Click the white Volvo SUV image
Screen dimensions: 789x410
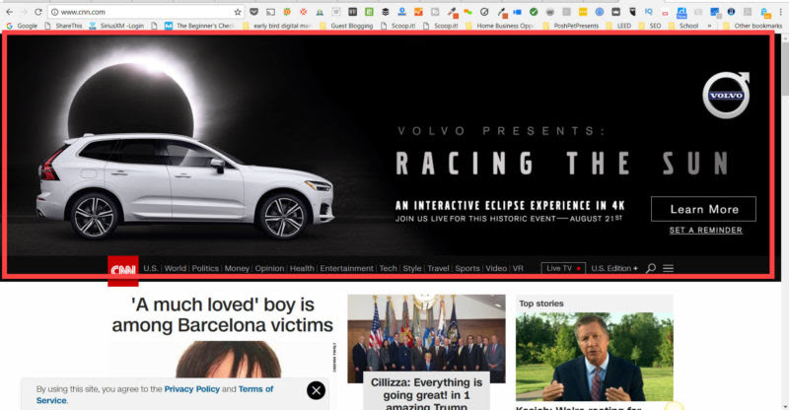(184, 186)
